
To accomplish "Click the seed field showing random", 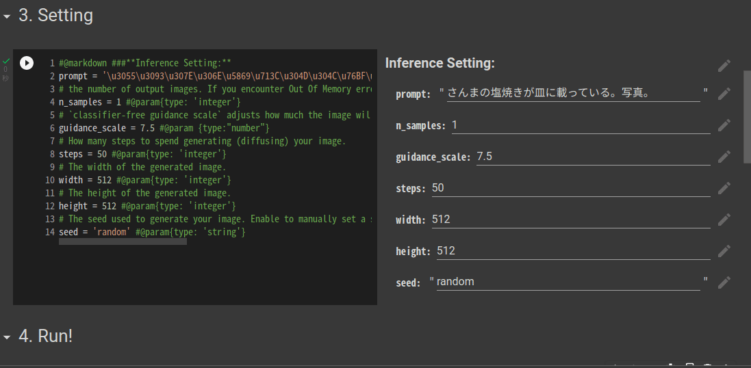I will tap(568, 282).
